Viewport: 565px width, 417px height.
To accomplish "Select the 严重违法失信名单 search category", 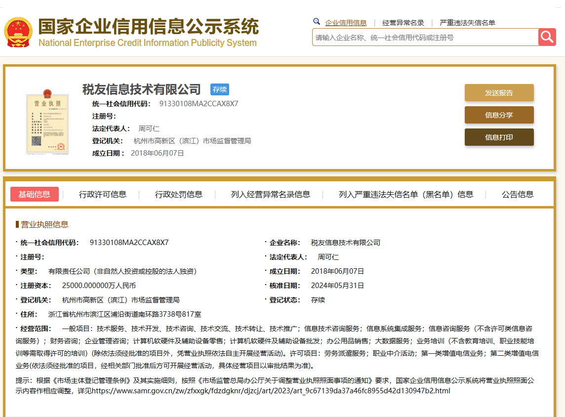I will (467, 23).
